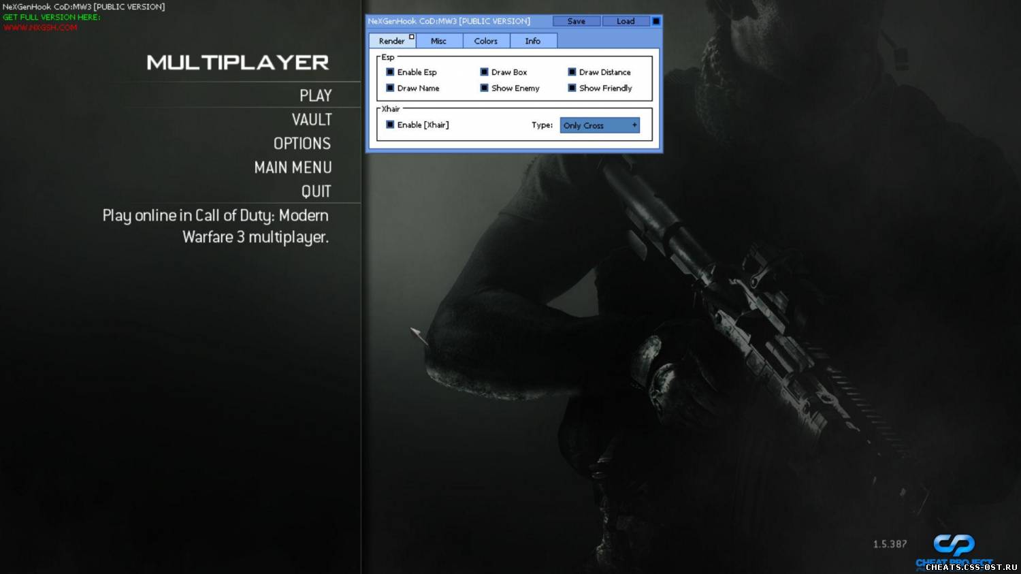Toggle the Draw Name checkbox

click(x=390, y=88)
